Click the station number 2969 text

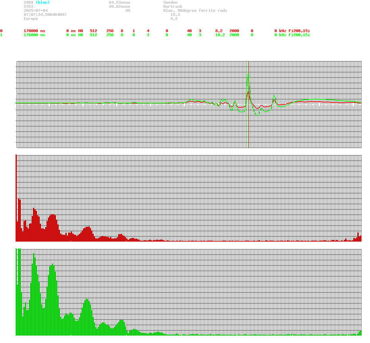[x=28, y=2]
